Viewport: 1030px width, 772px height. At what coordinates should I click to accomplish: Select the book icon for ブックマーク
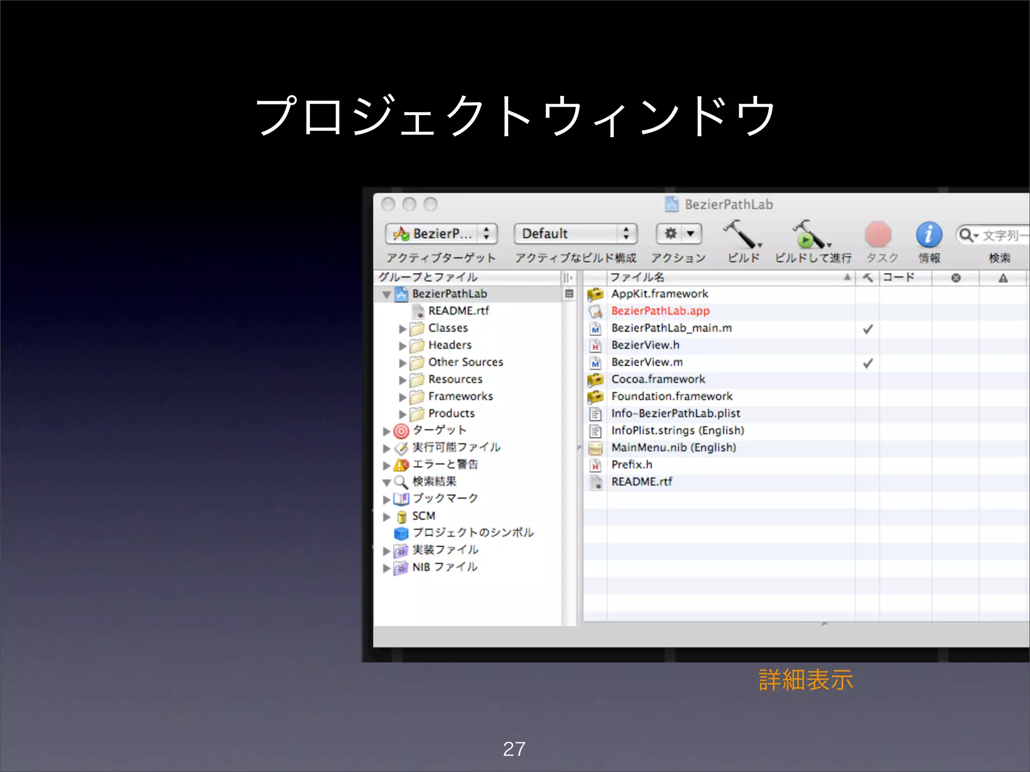coord(401,499)
